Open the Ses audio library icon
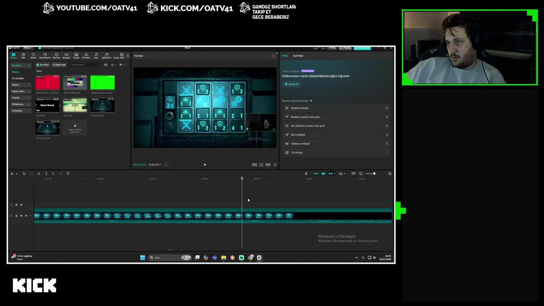 pos(23,56)
